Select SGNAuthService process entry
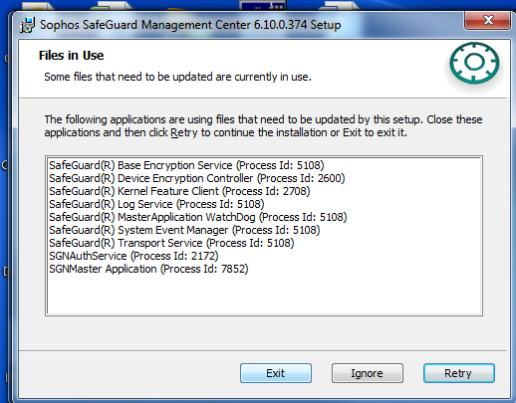516x403 pixels. coord(133,256)
